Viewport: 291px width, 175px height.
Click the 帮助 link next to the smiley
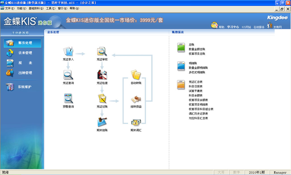tap(221, 27)
